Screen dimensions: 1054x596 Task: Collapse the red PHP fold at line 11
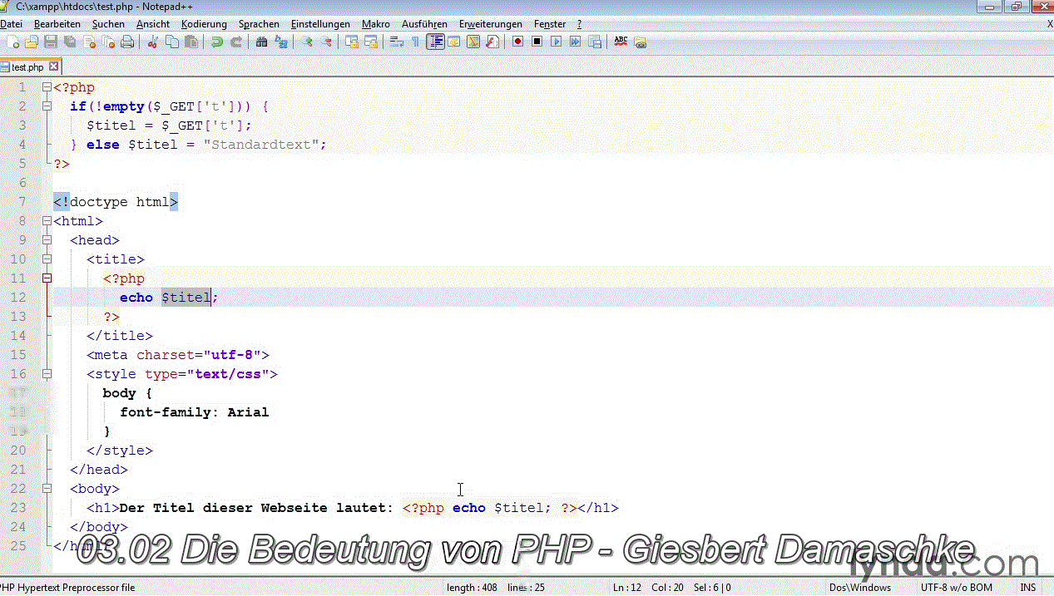coord(47,278)
